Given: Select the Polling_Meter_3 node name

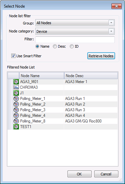Looking at the screenshot, I should [33, 110].
